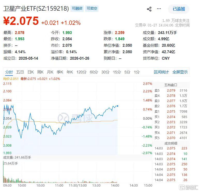200x192 pixels.
Task: Click the 成立日 date 2025-05-14
Action: (x=28, y=58)
